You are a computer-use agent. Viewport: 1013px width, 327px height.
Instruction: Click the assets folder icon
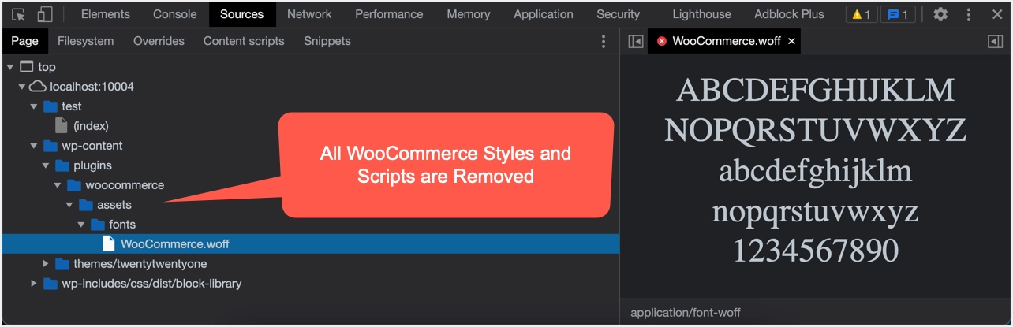(86, 205)
